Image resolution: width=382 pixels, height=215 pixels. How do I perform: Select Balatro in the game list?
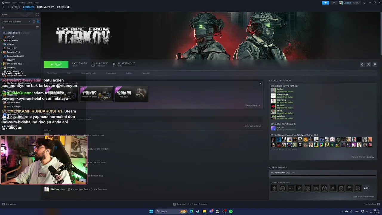[10, 44]
